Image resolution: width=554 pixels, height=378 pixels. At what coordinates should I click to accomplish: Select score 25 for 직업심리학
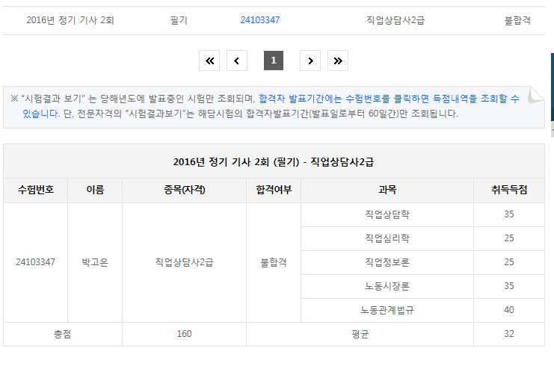509,238
